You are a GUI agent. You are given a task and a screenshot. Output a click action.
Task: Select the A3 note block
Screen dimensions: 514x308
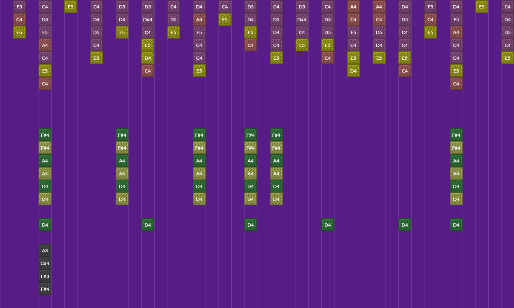click(x=45, y=250)
